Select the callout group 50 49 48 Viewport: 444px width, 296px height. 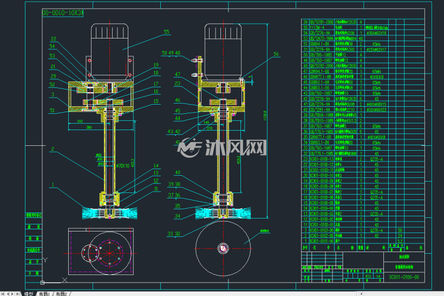[x=171, y=53]
